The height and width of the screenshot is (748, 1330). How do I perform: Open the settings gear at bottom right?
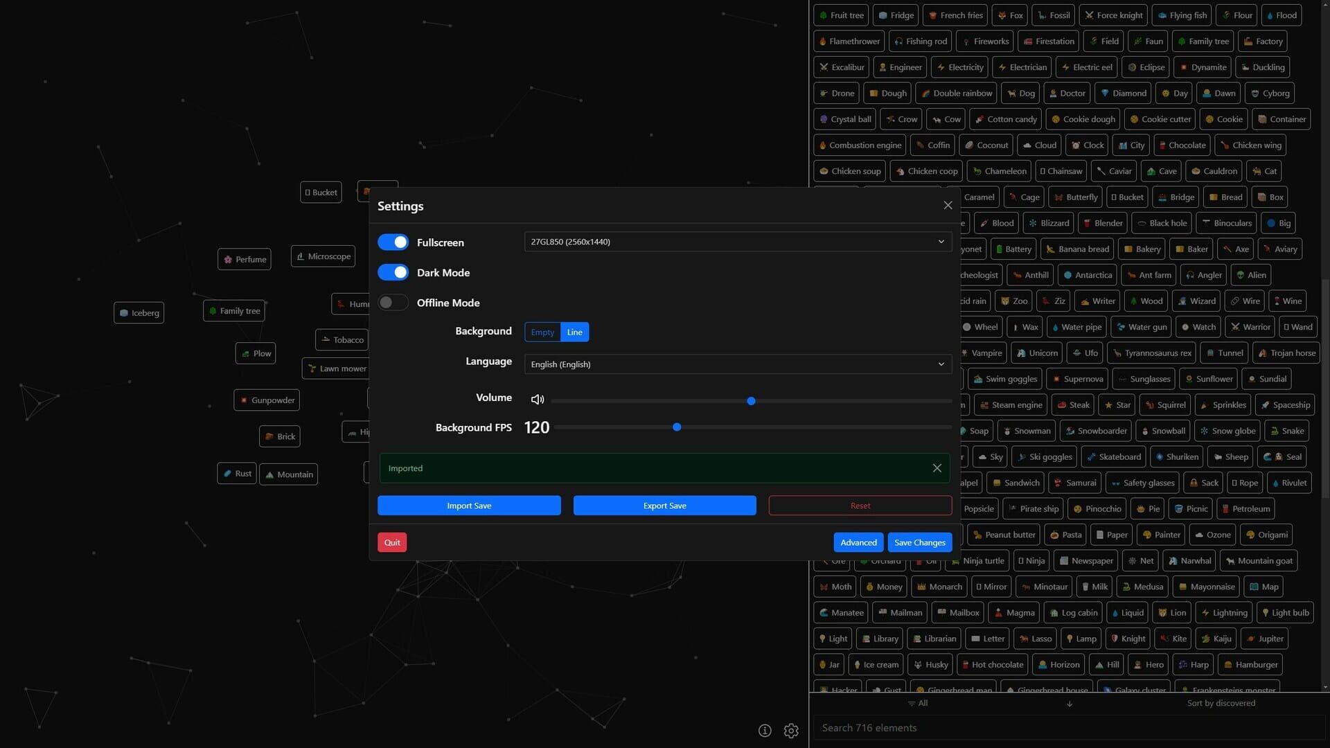(791, 731)
